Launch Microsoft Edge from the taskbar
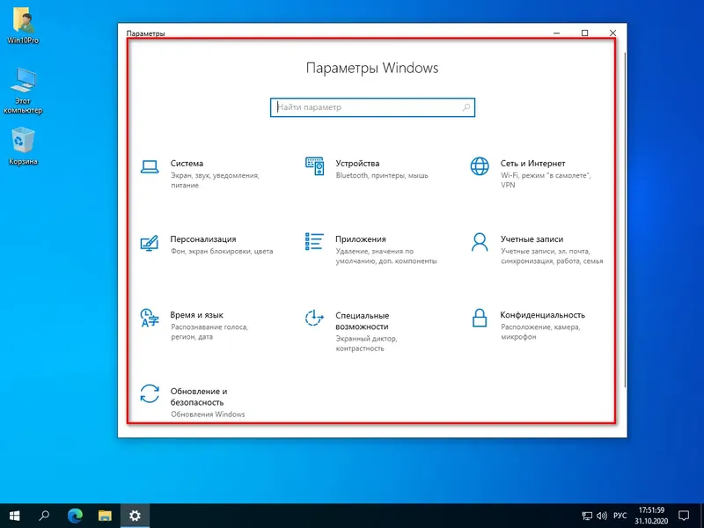 (x=75, y=516)
